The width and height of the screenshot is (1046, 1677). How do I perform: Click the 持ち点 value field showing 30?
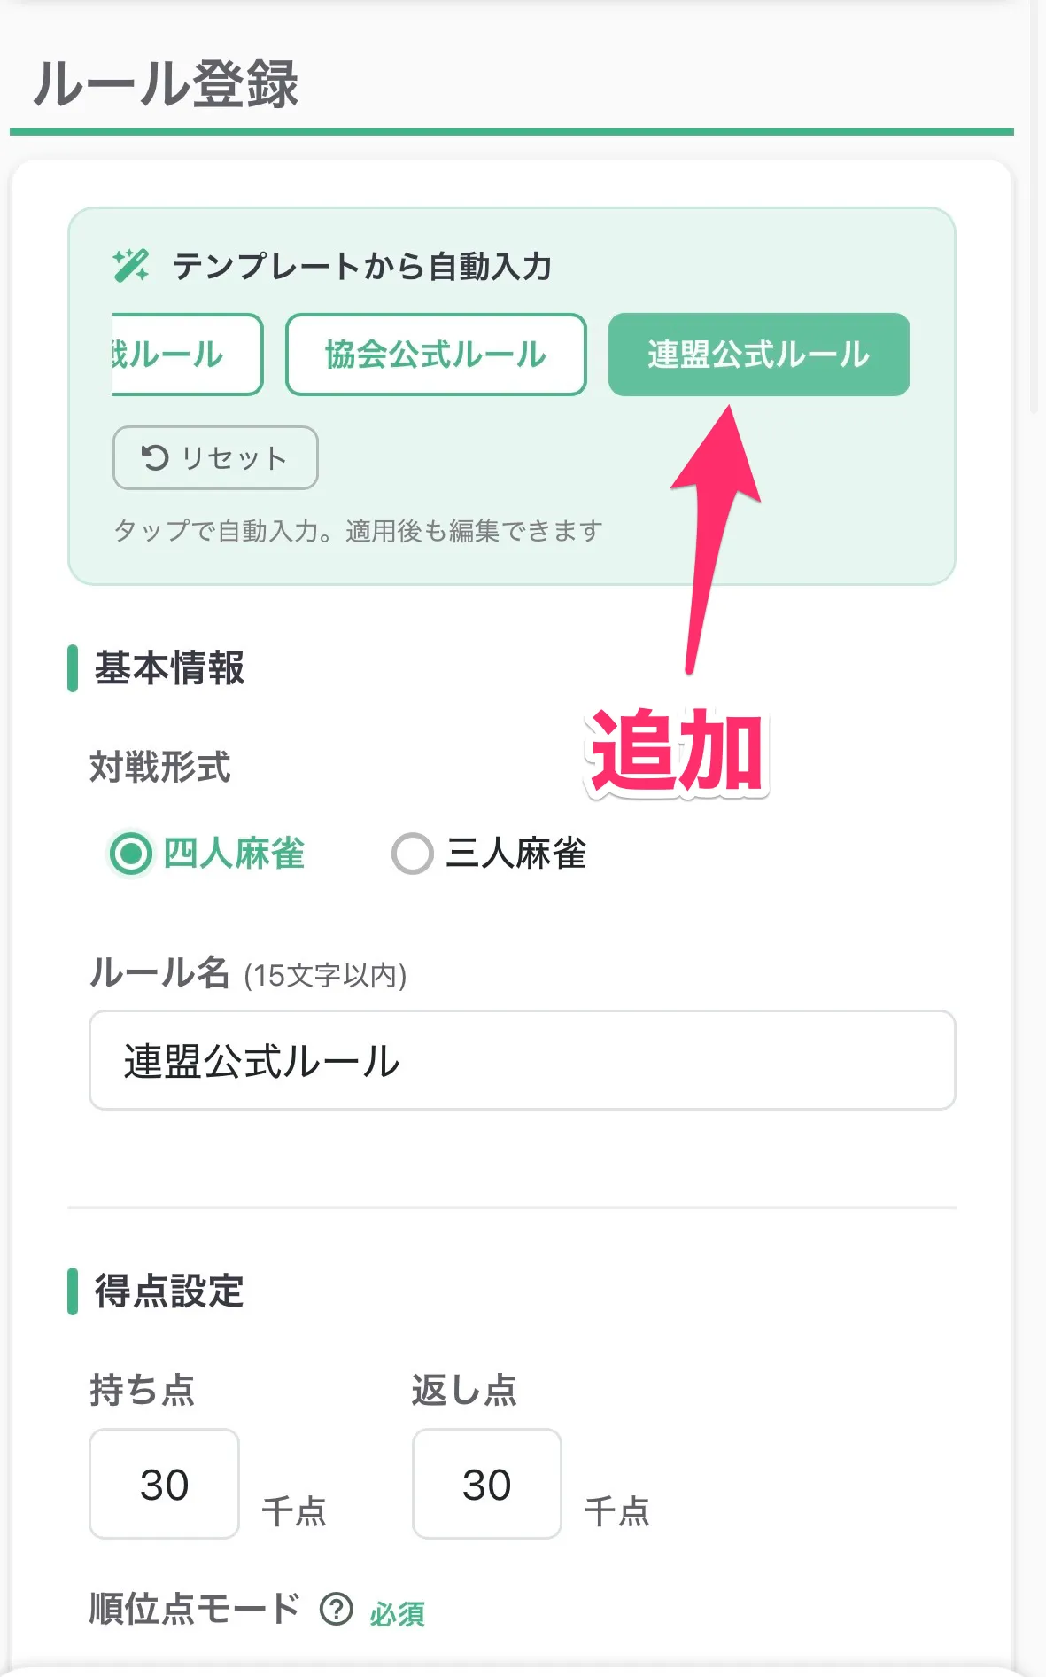point(163,1483)
